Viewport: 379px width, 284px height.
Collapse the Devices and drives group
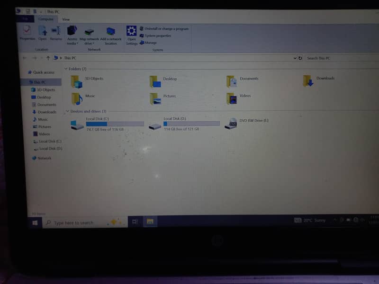pyautogui.click(x=67, y=111)
